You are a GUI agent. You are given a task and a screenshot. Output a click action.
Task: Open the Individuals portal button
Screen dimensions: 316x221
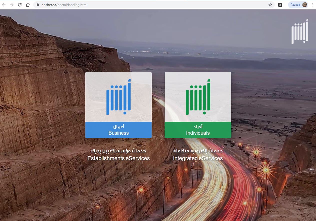[198, 130]
